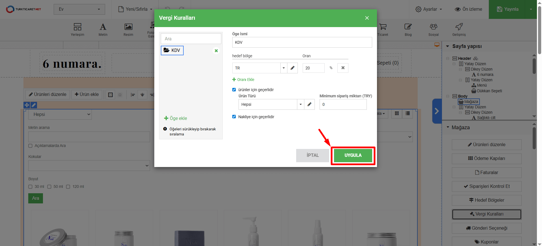542x246 pixels.
Task: Remove the 20% rate row with X icon
Action: tap(343, 68)
